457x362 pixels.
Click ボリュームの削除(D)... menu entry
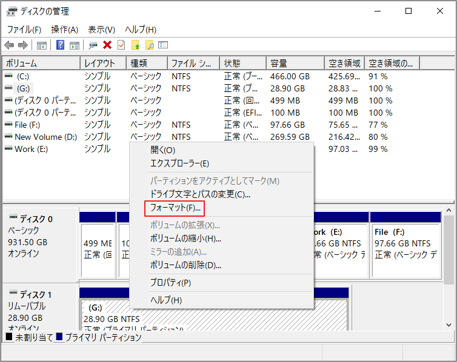[185, 265]
